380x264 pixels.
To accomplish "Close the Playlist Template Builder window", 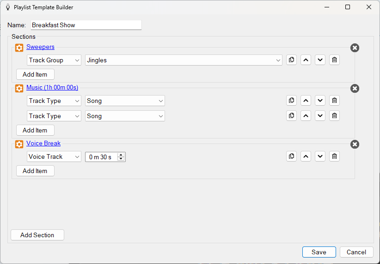I will tap(368, 7).
